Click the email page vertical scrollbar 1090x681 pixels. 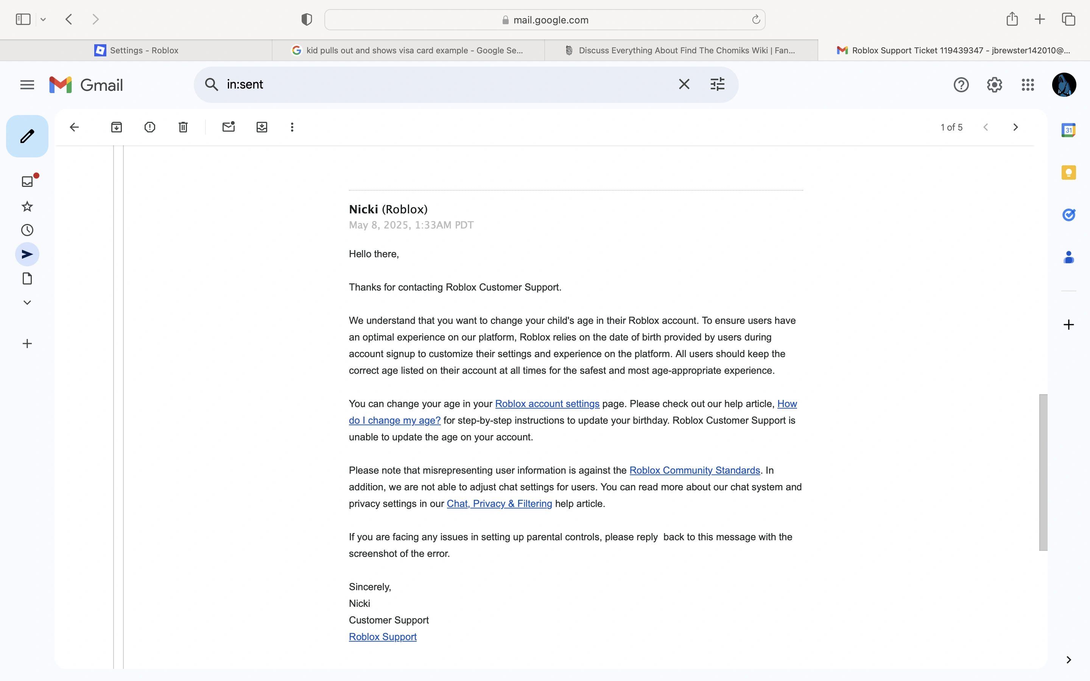[x=1043, y=472]
